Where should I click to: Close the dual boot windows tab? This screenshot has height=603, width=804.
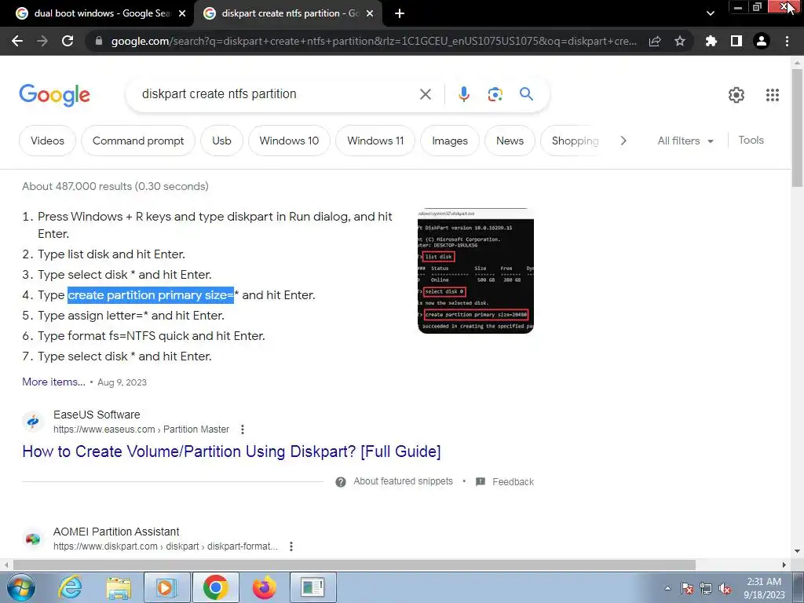point(182,13)
